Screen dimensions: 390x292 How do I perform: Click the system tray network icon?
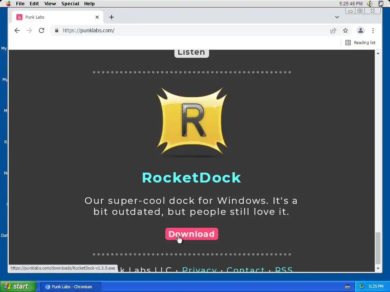point(362,287)
